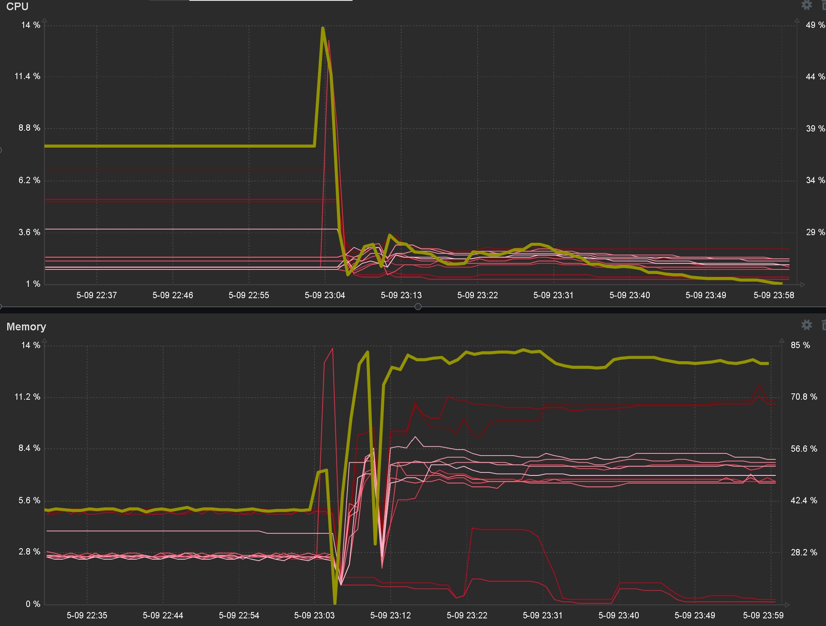Screen dimensions: 826x626
Task: Click the 5-09 23:59 time label
Action: [x=763, y=615]
